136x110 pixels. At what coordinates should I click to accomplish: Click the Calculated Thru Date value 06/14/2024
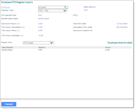pos(122,27)
